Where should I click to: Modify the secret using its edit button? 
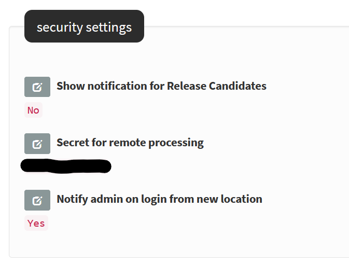pyautogui.click(x=37, y=143)
